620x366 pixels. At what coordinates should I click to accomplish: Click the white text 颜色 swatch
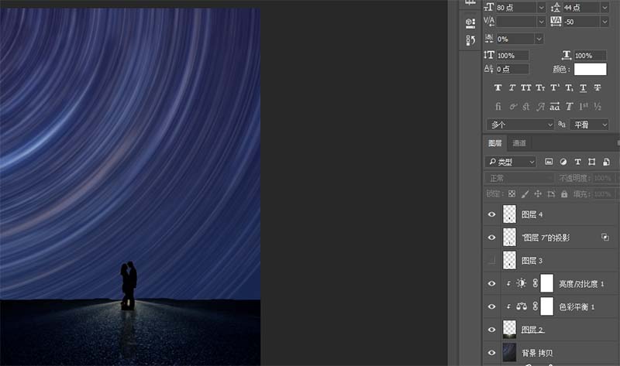point(590,69)
